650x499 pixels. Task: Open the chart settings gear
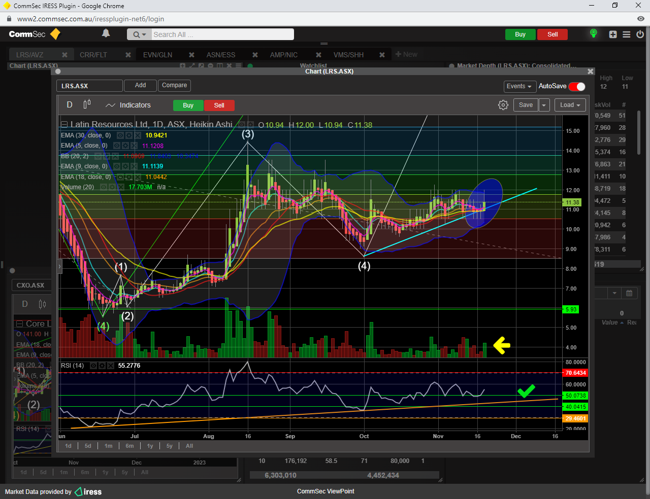[x=503, y=105]
